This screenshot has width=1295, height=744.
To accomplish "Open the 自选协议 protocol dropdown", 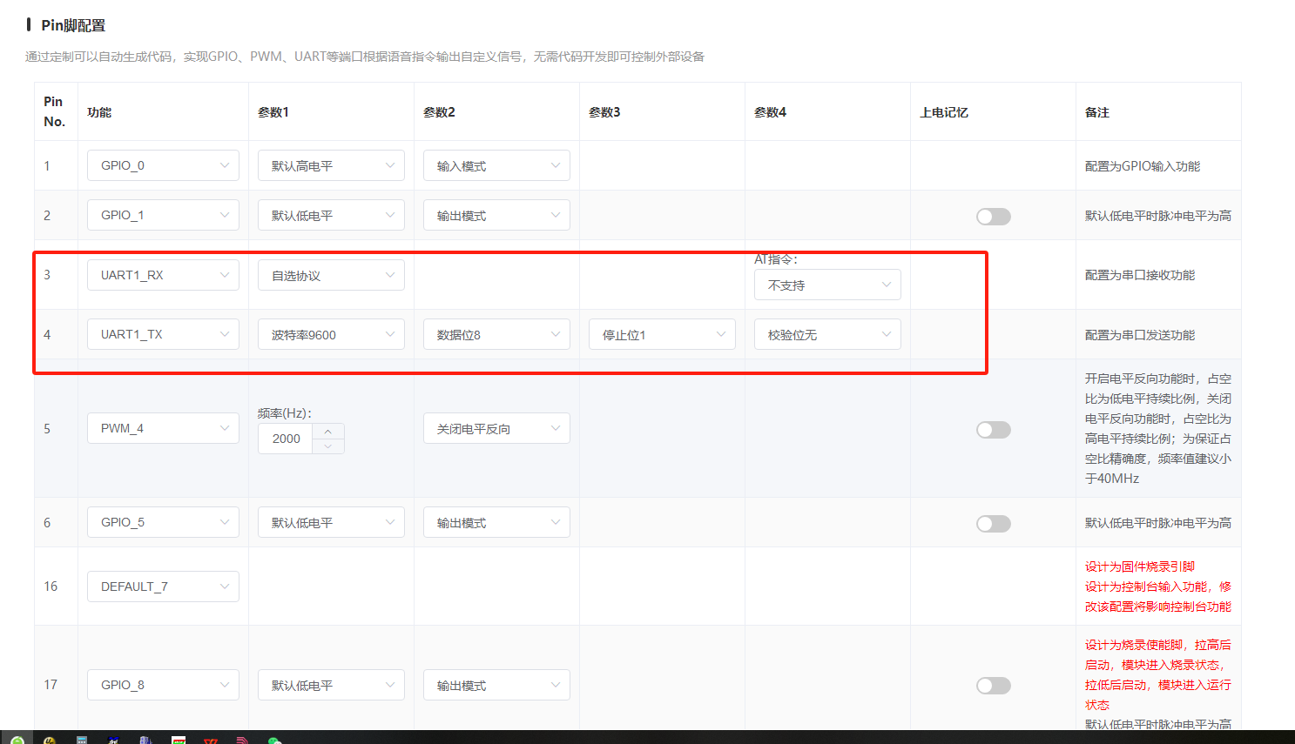I will tap(331, 276).
